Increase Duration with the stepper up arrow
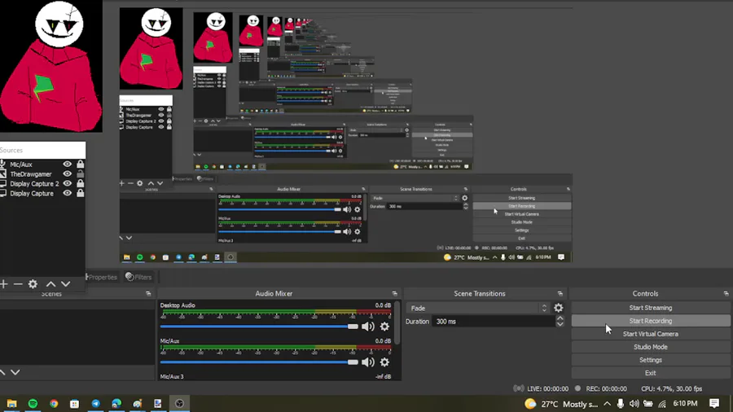Viewport: 733px width, 412px height. (x=560, y=318)
